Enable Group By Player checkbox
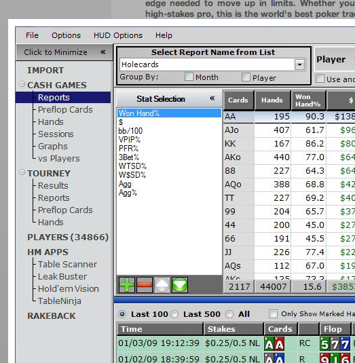 [x=246, y=77]
